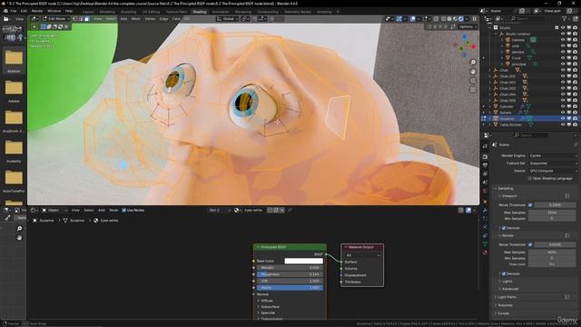Adjust the Alpha slider on Principled BSDF
The height and width of the screenshot is (327, 581).
tap(290, 288)
